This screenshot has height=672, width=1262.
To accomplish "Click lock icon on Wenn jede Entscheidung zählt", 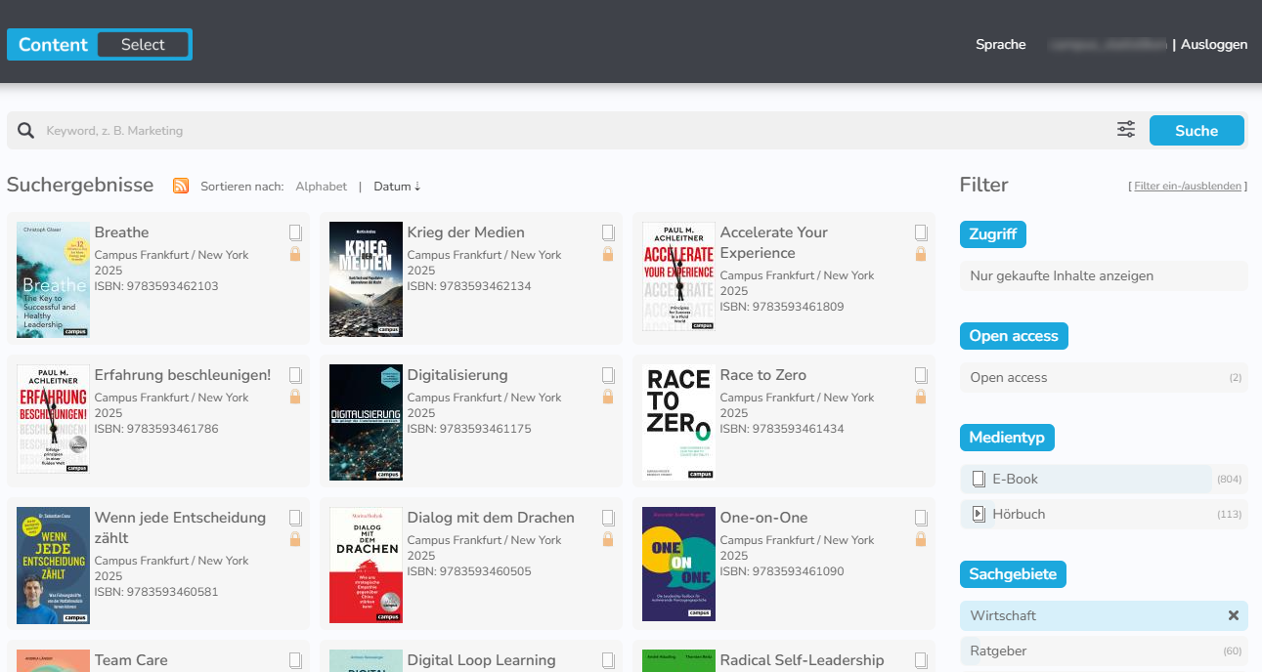I will [x=295, y=539].
